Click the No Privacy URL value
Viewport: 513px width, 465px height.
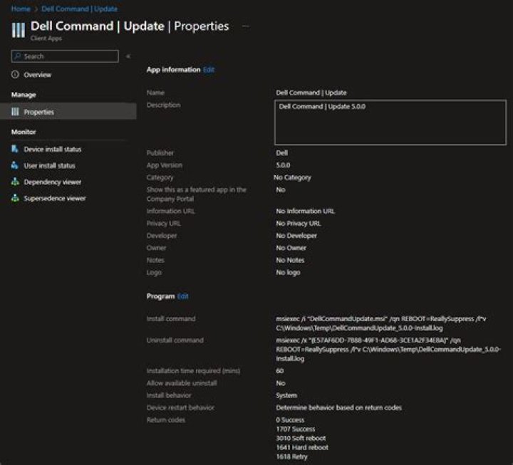[299, 224]
